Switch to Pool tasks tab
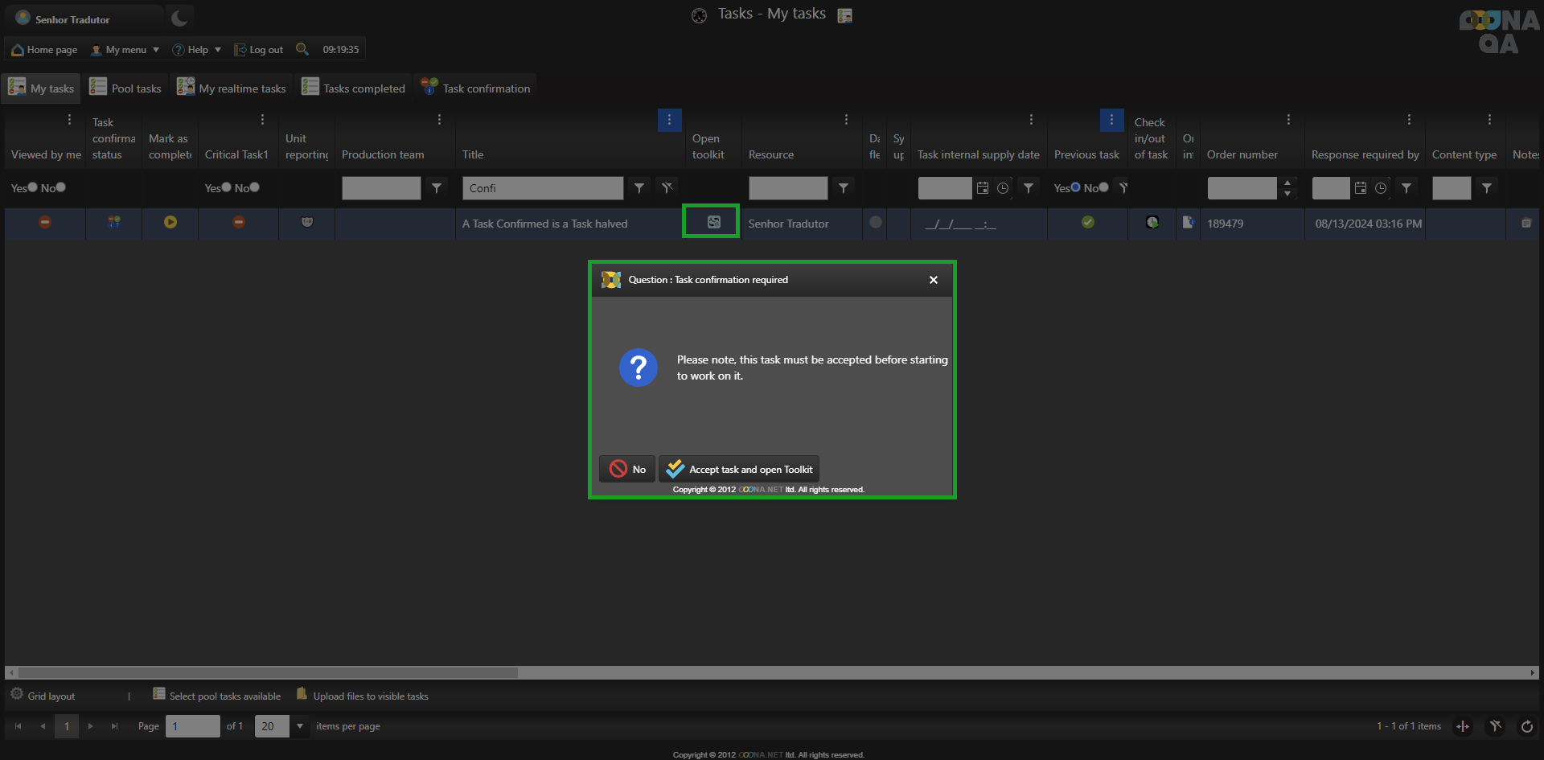1544x760 pixels. pos(125,88)
